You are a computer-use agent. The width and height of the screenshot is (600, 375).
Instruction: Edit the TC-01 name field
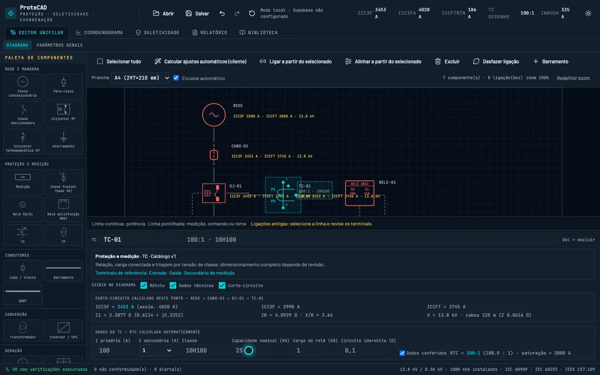(140, 240)
